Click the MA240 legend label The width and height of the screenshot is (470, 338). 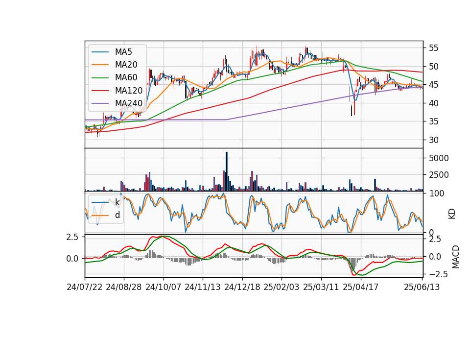pos(129,103)
